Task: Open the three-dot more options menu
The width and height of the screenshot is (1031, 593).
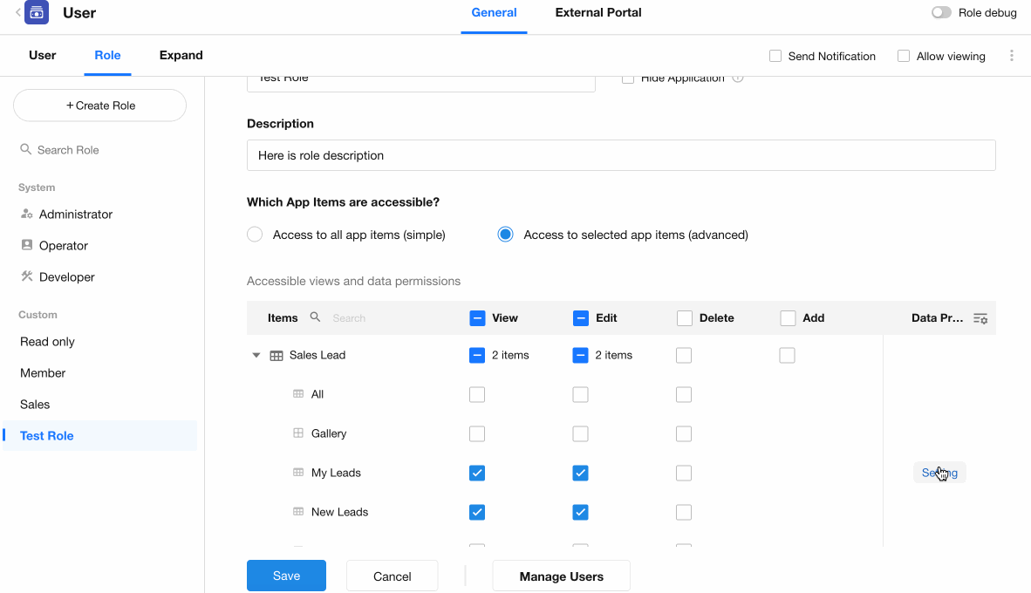Action: pyautogui.click(x=1012, y=56)
